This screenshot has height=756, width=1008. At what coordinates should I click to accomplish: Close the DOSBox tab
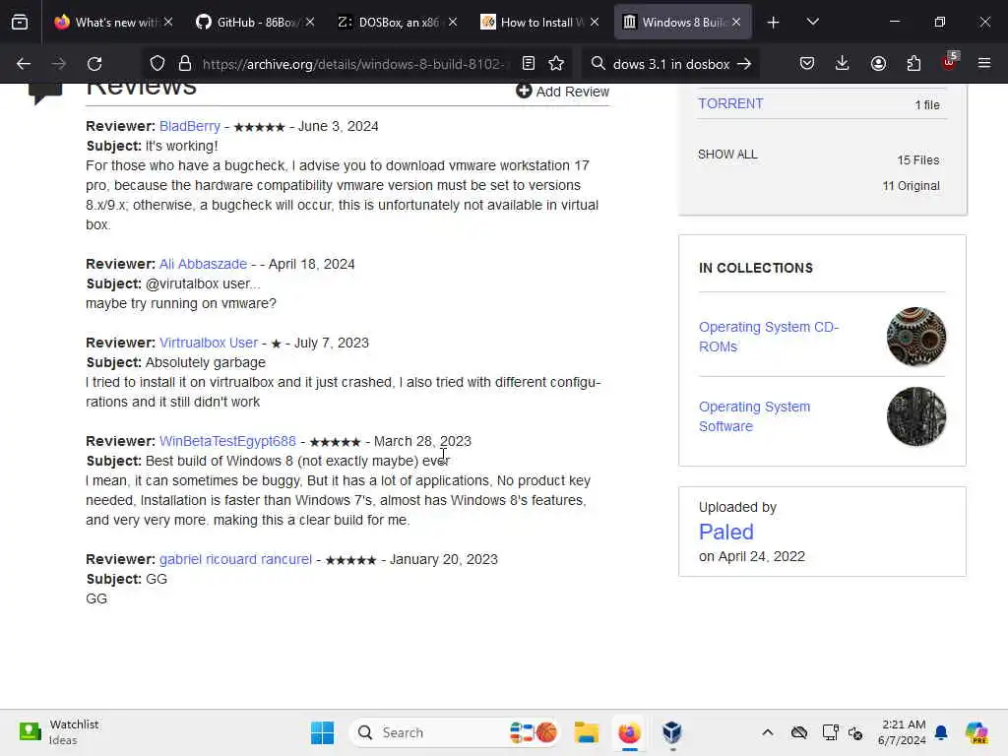coord(453,22)
